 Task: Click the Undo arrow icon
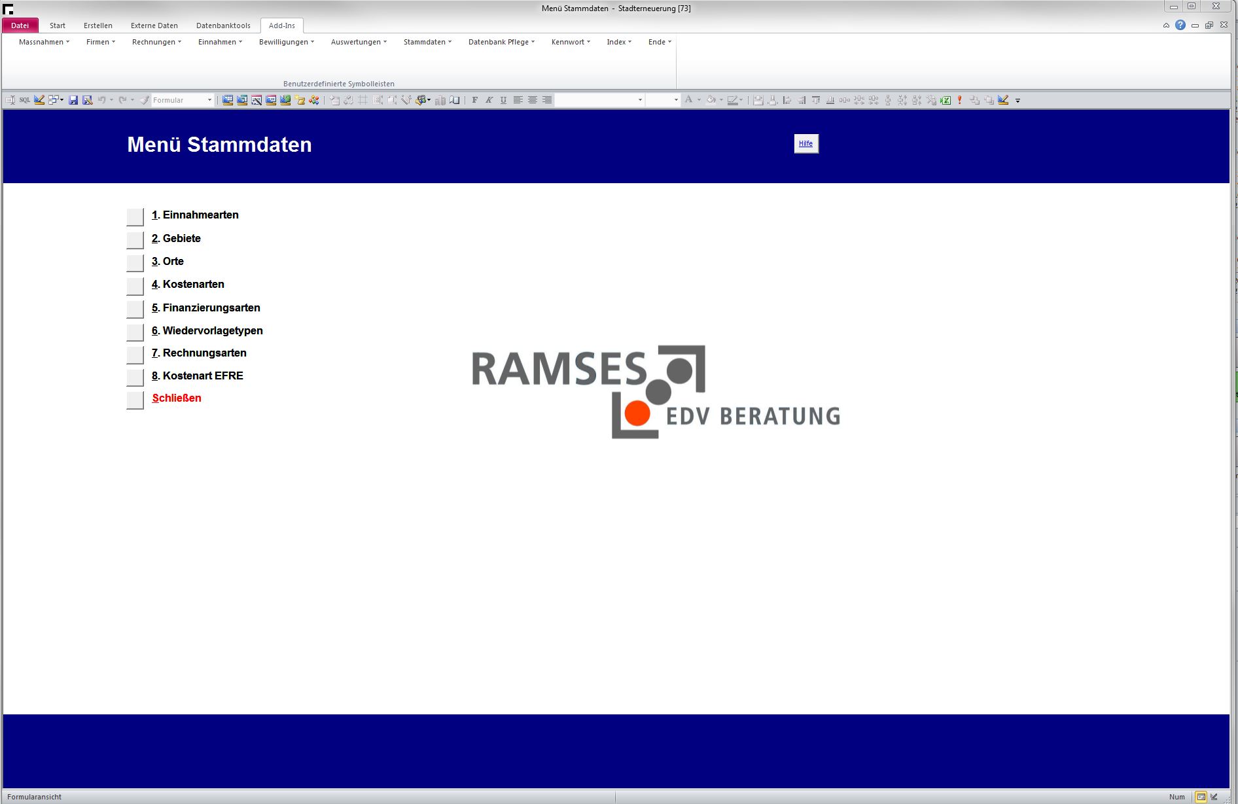click(102, 100)
